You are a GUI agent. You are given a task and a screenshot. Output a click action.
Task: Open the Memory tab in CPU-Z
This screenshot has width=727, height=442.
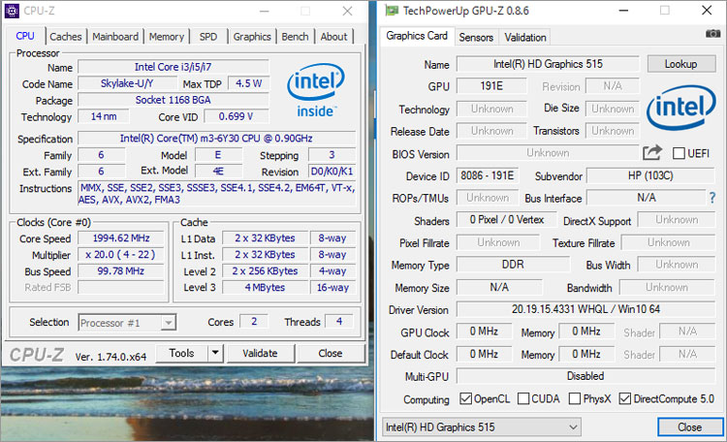click(167, 36)
